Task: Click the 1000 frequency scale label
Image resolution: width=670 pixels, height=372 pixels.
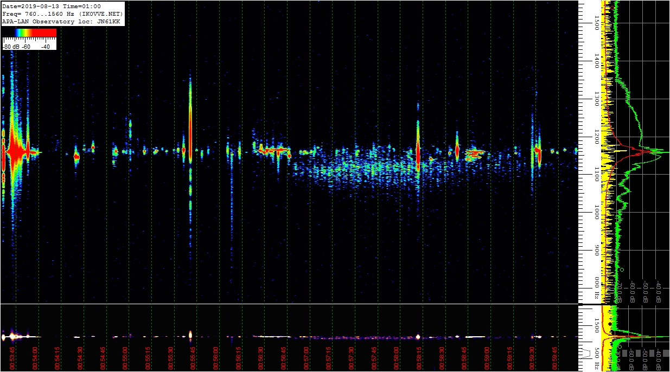Action: 596,213
